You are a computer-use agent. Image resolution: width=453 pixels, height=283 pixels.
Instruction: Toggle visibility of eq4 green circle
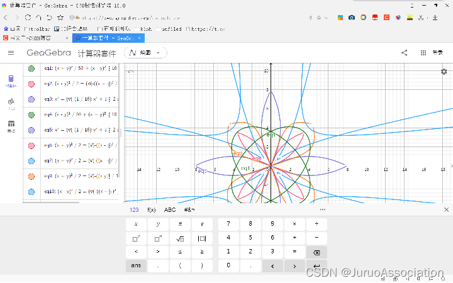31,115
